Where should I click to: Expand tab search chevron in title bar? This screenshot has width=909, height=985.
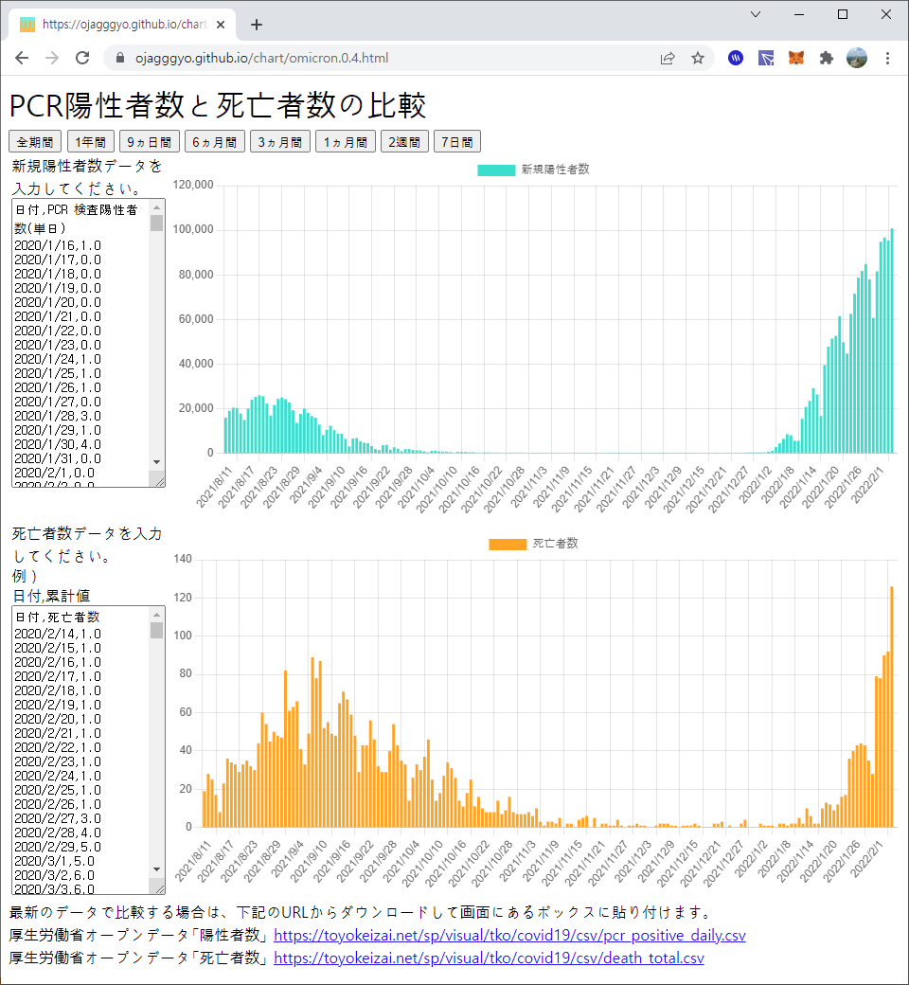756,14
